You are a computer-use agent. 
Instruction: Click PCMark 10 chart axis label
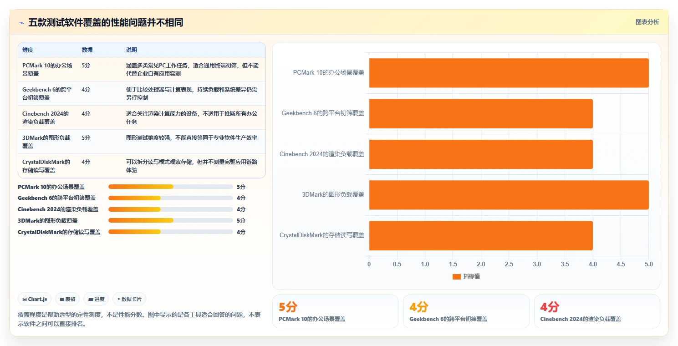pos(328,72)
